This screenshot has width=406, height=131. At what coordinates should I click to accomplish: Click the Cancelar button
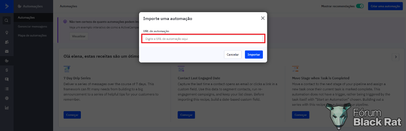pyautogui.click(x=233, y=54)
